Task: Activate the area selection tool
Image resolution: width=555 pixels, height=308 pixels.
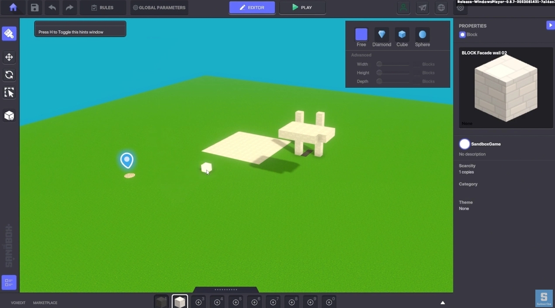Action: tap(9, 92)
